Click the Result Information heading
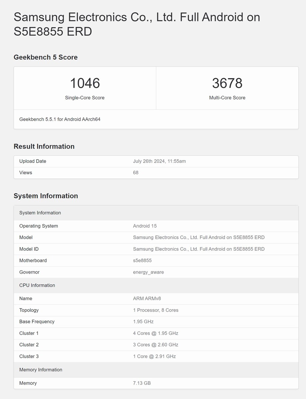Viewport: 306px width, 399px height. (x=44, y=146)
